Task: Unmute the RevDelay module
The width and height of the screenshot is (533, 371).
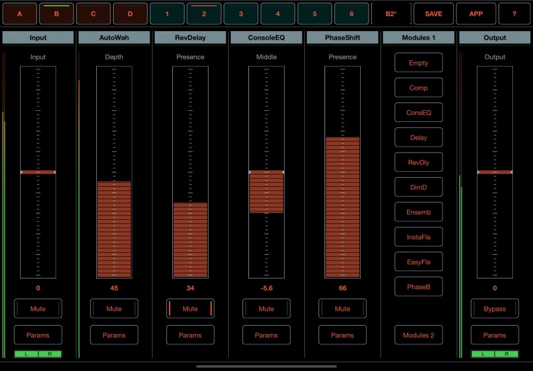Action: (190, 309)
